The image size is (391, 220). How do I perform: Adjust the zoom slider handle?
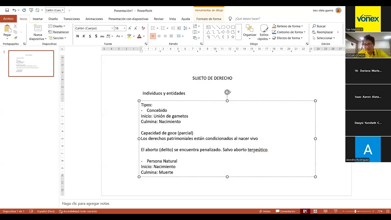pyautogui.click(x=355, y=211)
